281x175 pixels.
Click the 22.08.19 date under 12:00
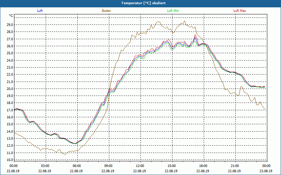tap(139, 171)
